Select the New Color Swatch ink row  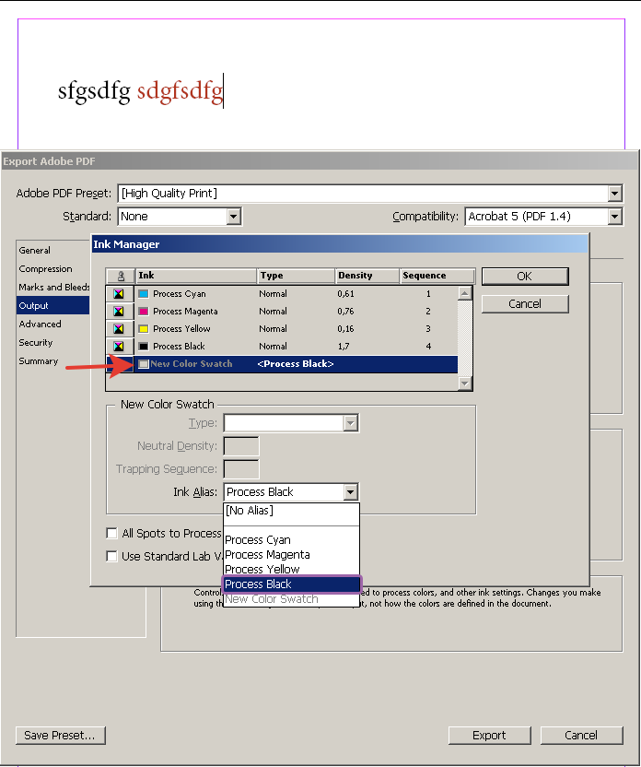tap(282, 364)
